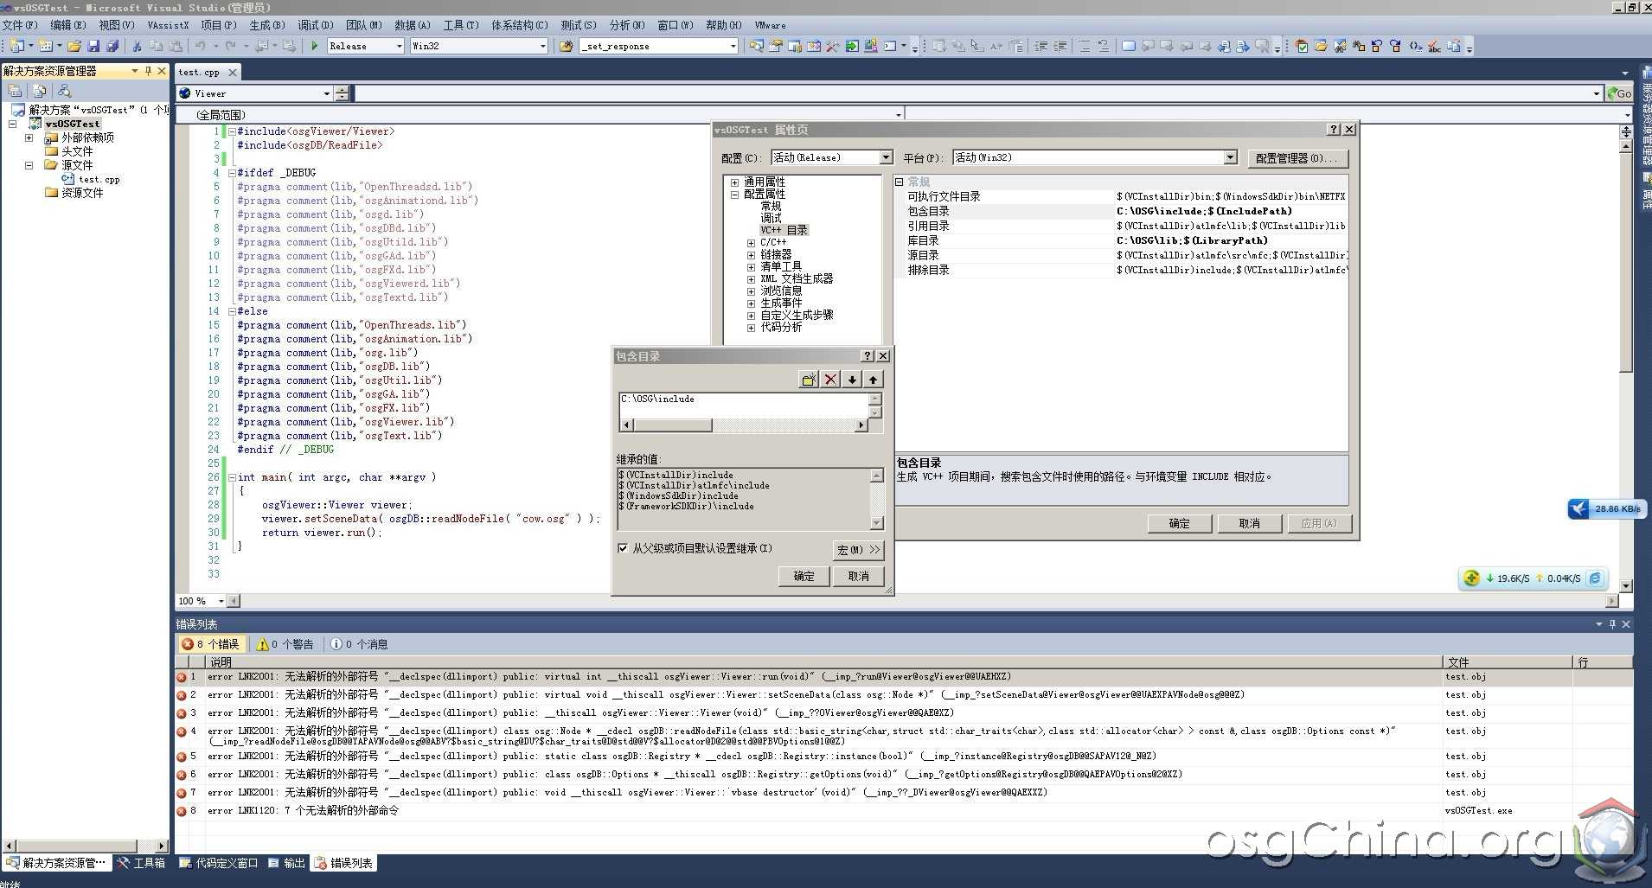The width and height of the screenshot is (1652, 888).
Task: Toggle the 8 个错误 errors filter
Action: coord(211,644)
